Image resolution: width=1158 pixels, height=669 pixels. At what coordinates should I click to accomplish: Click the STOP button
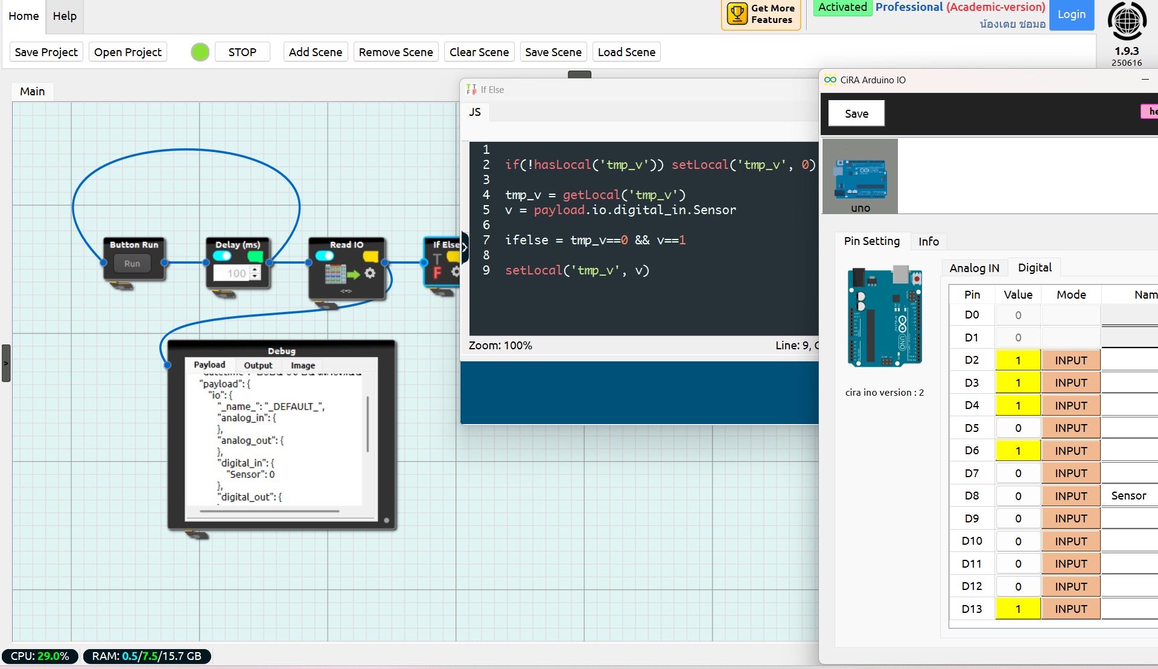(242, 52)
